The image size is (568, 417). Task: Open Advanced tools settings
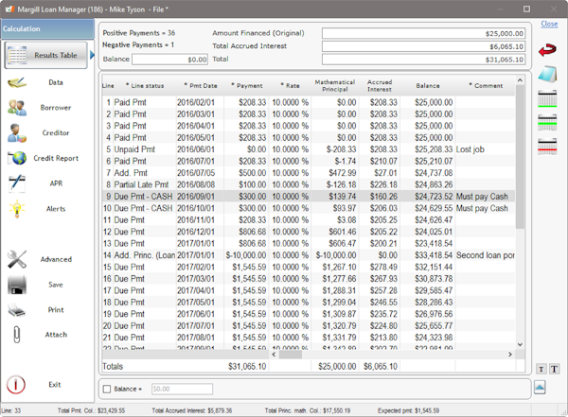[x=18, y=259]
